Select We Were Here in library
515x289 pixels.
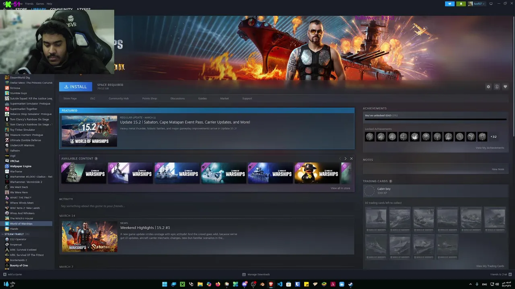click(x=19, y=192)
